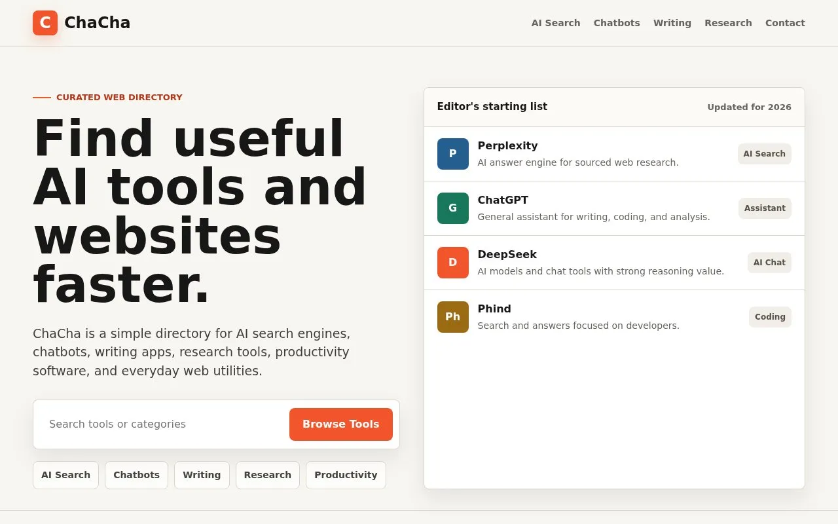
Task: Open Chatbots in the top navigation
Action: 617,23
